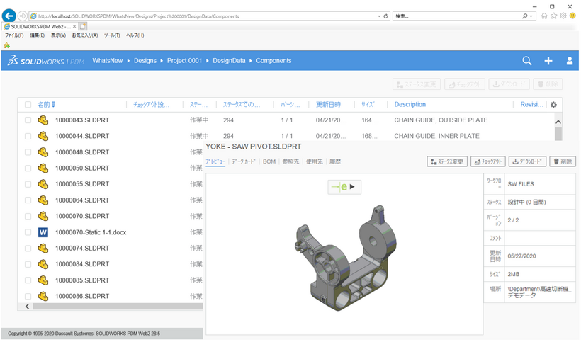
Task: Click the horizontal scrollbar under the file list
Action: click(113, 306)
